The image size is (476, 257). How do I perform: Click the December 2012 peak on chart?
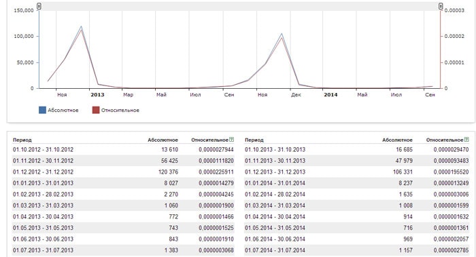click(x=81, y=26)
